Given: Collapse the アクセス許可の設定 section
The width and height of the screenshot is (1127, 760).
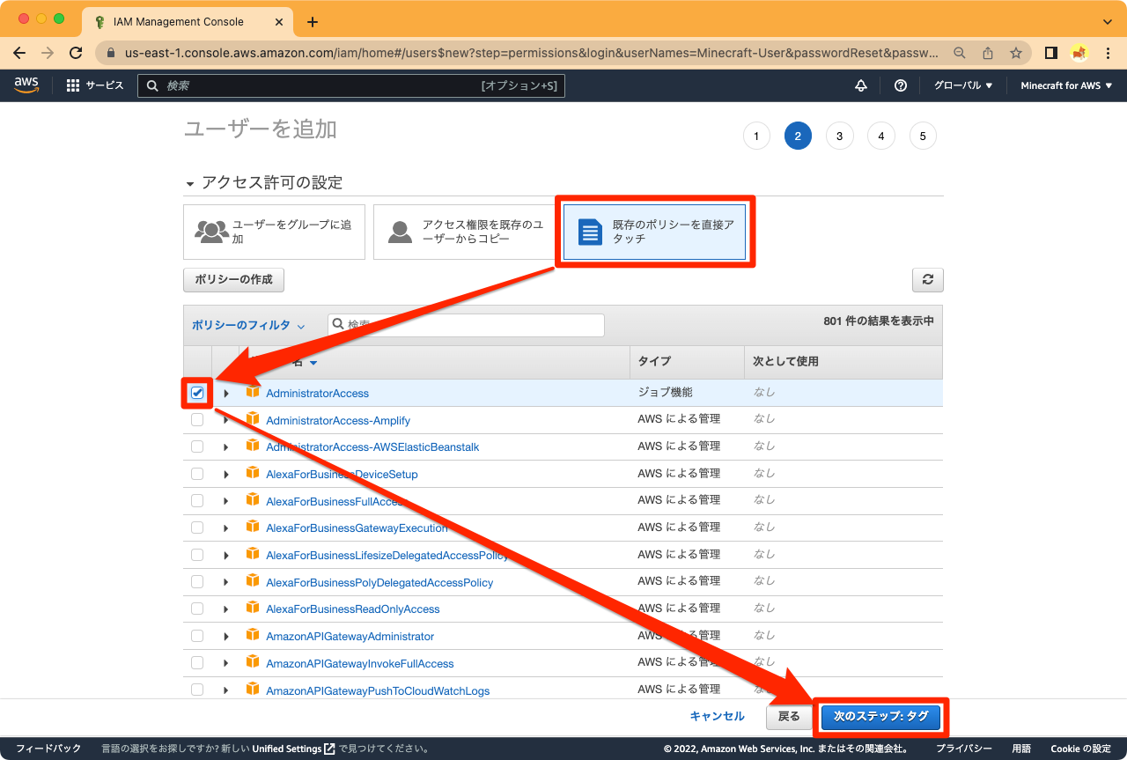Looking at the screenshot, I should tap(190, 182).
